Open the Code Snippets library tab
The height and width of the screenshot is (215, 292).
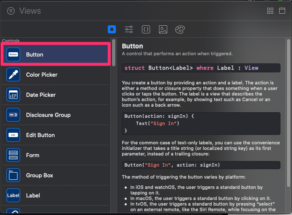point(146,29)
